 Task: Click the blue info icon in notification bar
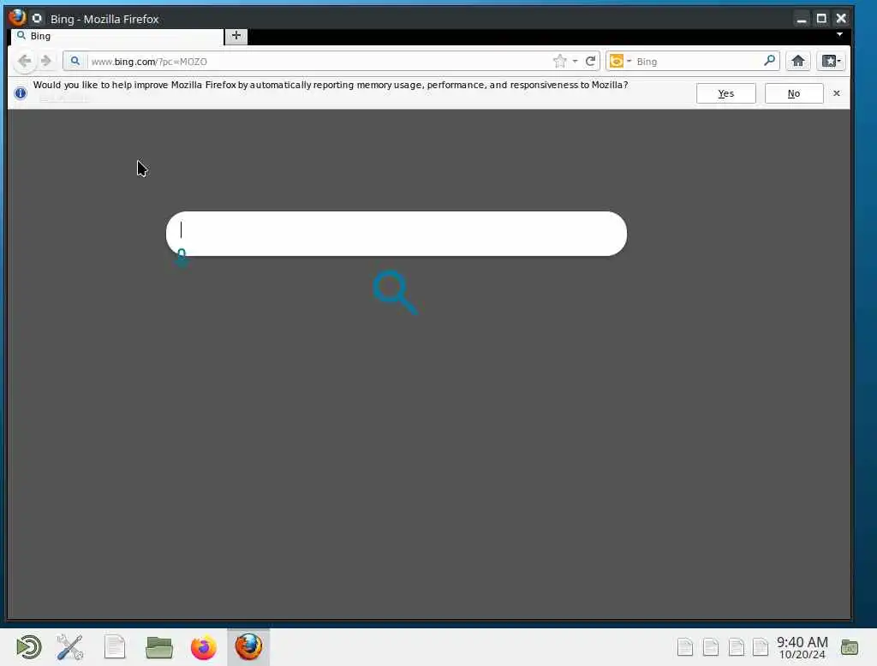[x=21, y=92]
